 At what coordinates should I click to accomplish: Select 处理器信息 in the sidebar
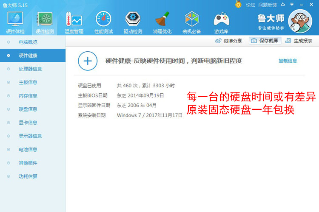coord(33,69)
